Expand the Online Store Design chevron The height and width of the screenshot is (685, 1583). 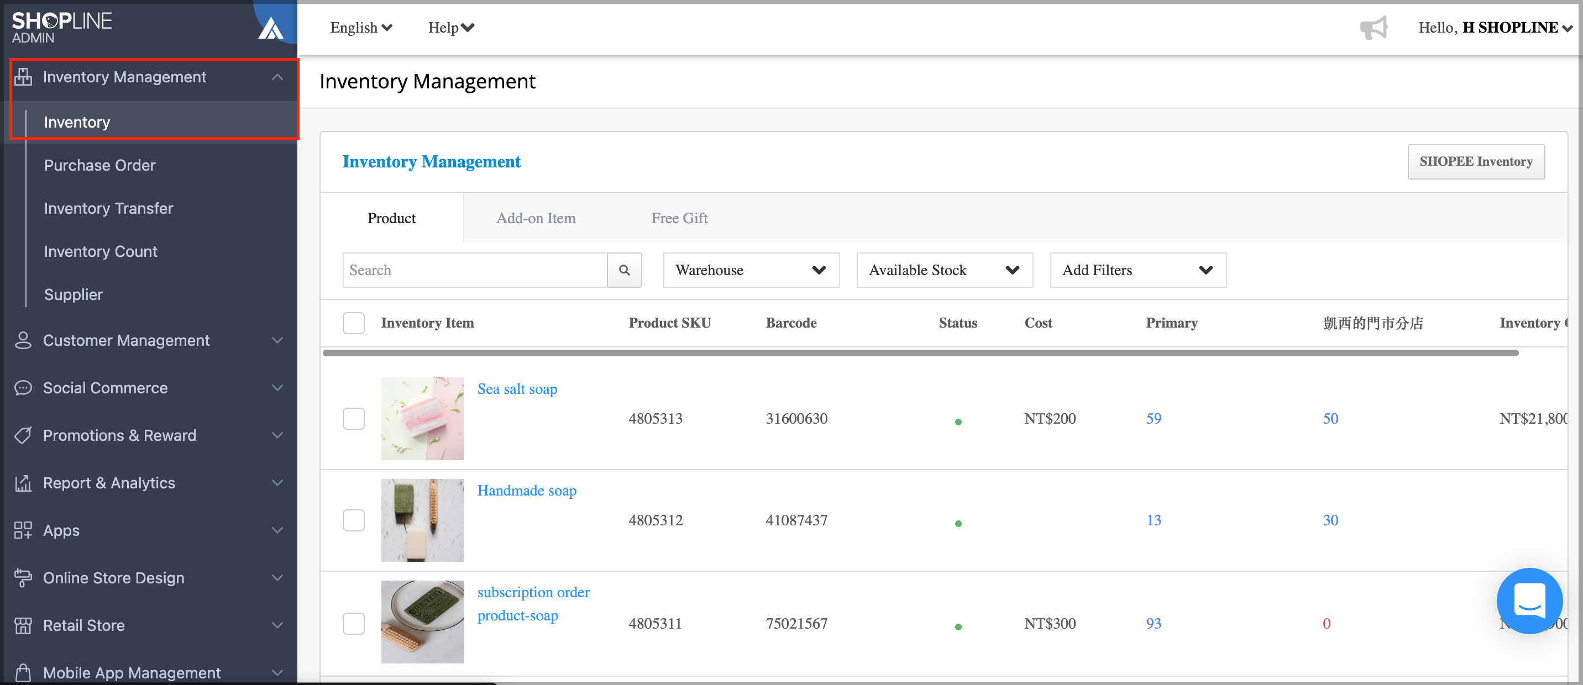tap(277, 577)
